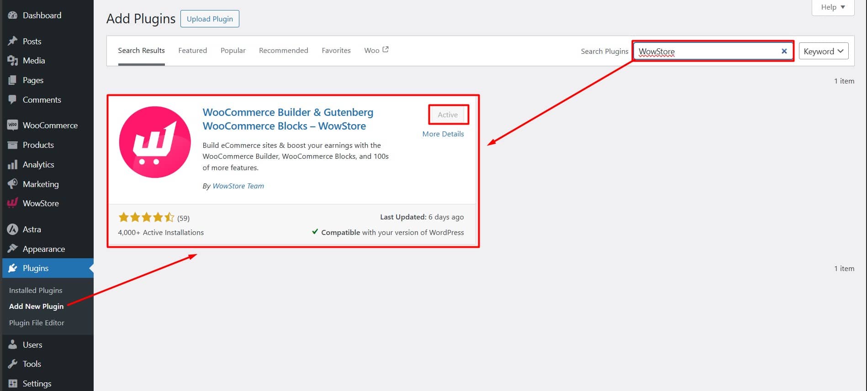Click the Upload Plugin button

pos(210,19)
